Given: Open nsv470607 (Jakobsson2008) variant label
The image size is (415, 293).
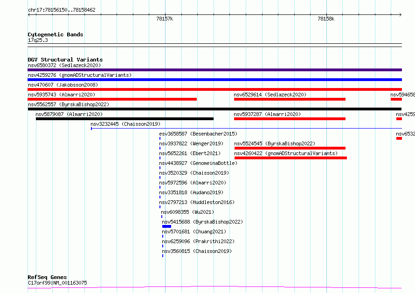Looking at the screenshot, I should (x=63, y=85).
